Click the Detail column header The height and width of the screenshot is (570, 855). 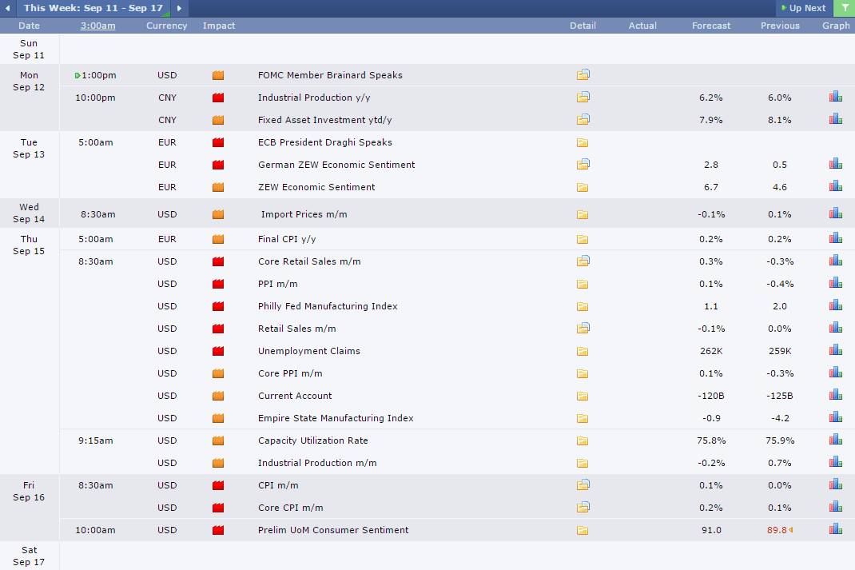coord(583,26)
